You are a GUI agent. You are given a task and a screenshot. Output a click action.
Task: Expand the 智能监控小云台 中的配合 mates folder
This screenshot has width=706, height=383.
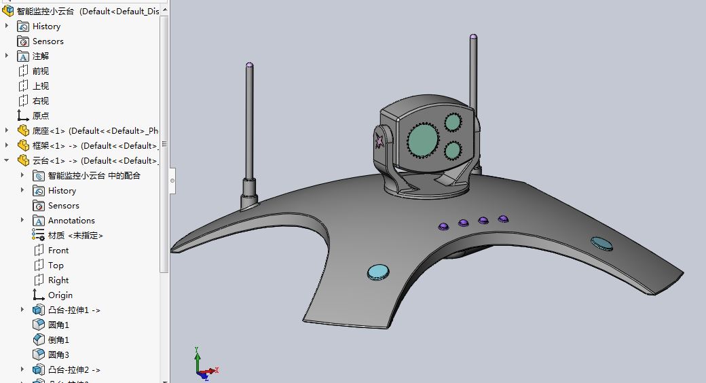22,175
